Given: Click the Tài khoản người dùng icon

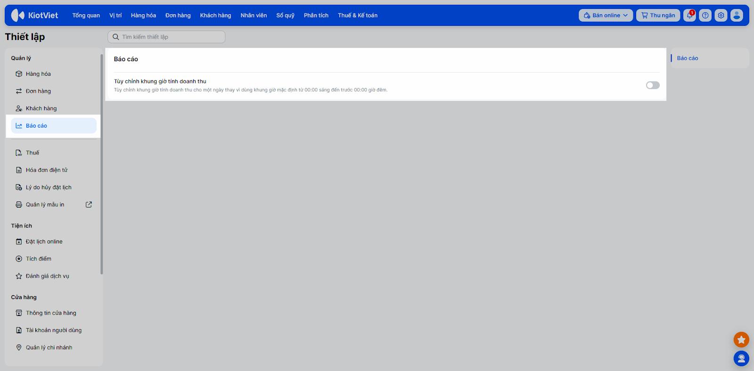Looking at the screenshot, I should [x=19, y=331].
